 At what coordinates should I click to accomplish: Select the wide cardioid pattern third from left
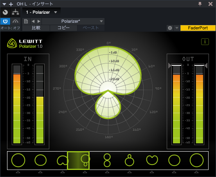tap(62, 160)
